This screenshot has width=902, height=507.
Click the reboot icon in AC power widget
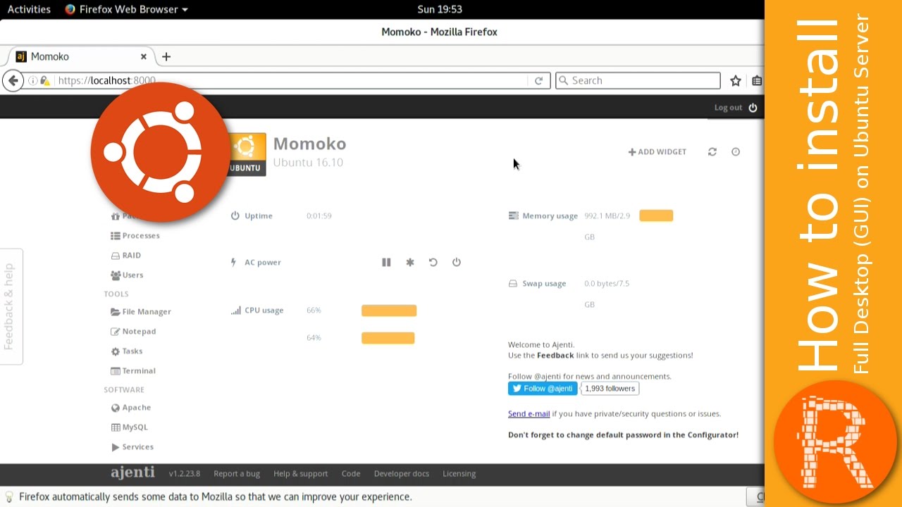click(x=433, y=262)
